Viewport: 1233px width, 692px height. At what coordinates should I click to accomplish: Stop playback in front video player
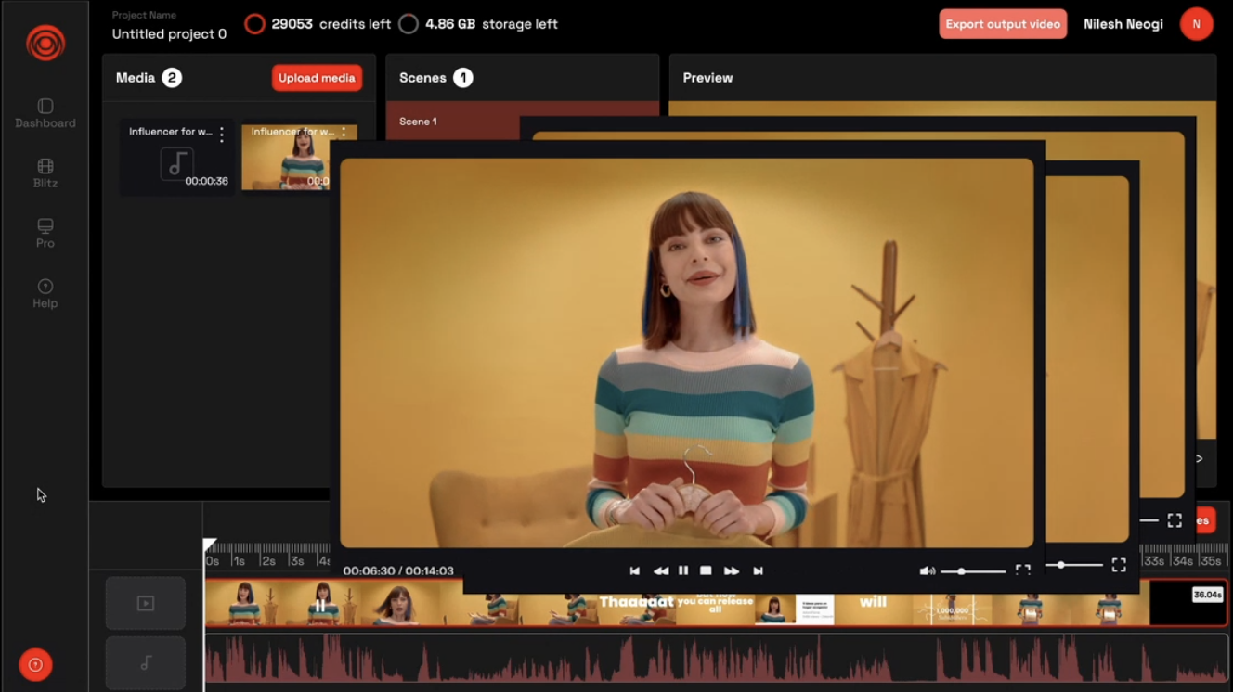tap(706, 571)
